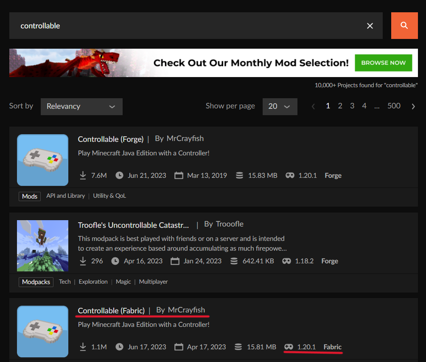
Task: Open the Show per page 20 dropdown
Action: pyautogui.click(x=280, y=107)
